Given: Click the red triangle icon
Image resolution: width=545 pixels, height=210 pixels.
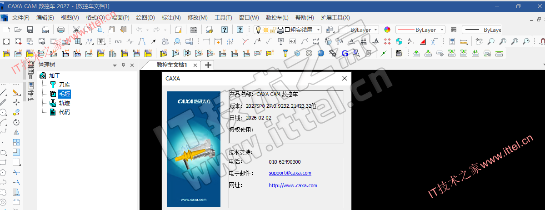Looking at the screenshot, I should pos(423,41).
